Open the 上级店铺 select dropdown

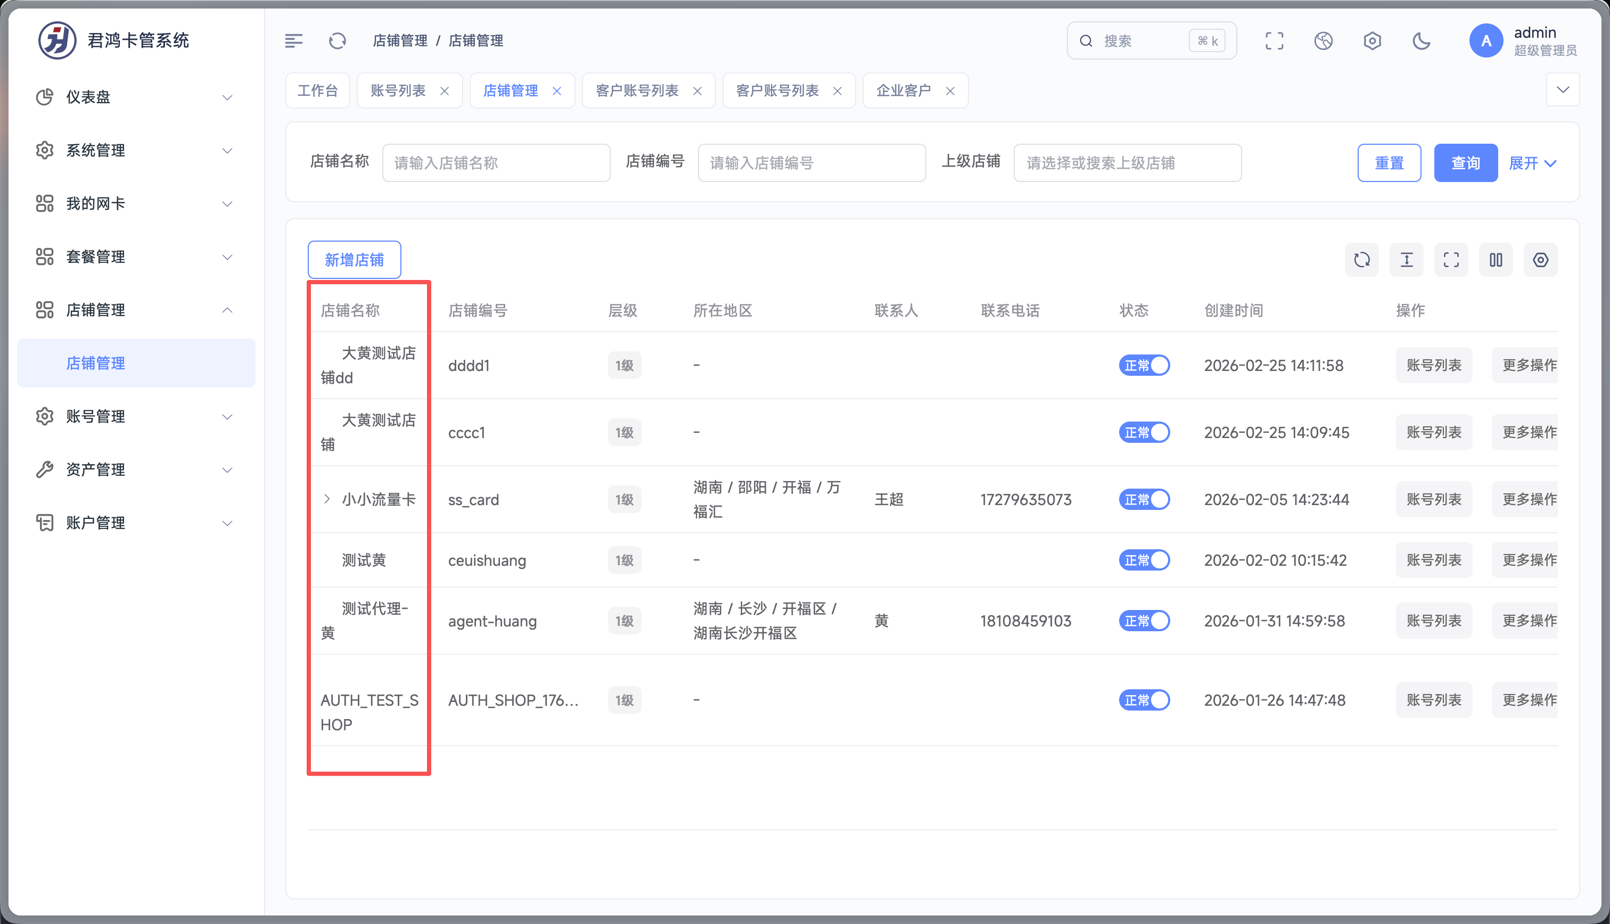click(1127, 163)
